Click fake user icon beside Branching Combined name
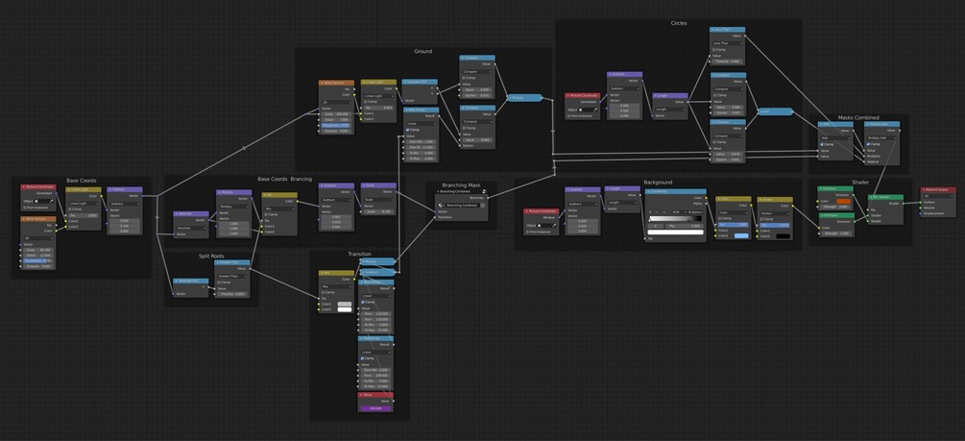The width and height of the screenshot is (965, 441). pos(482,205)
